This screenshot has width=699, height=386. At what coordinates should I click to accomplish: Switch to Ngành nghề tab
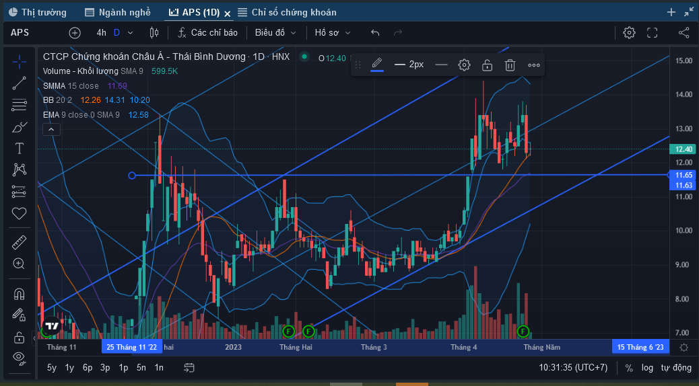(x=118, y=13)
